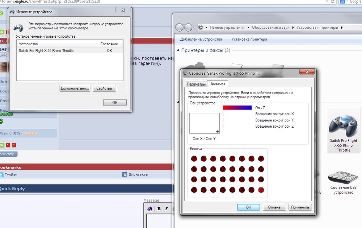Reload the browser page

point(332,1)
